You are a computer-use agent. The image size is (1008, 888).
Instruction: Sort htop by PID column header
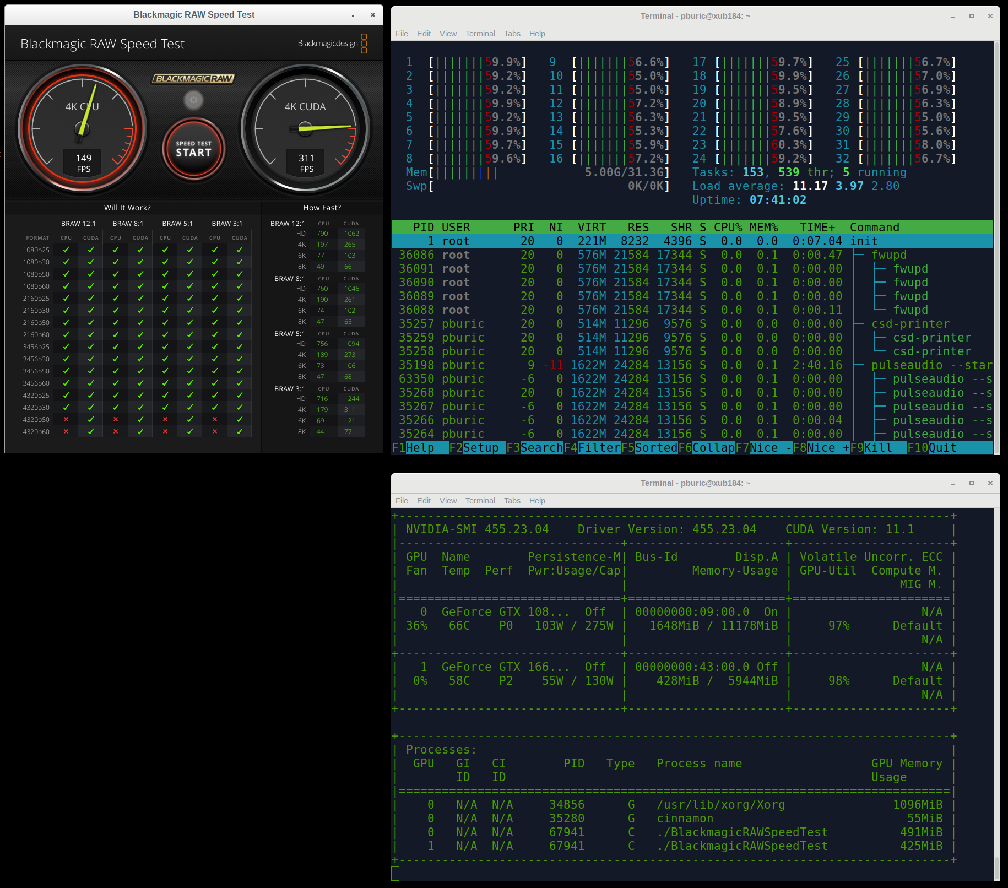[x=424, y=228]
